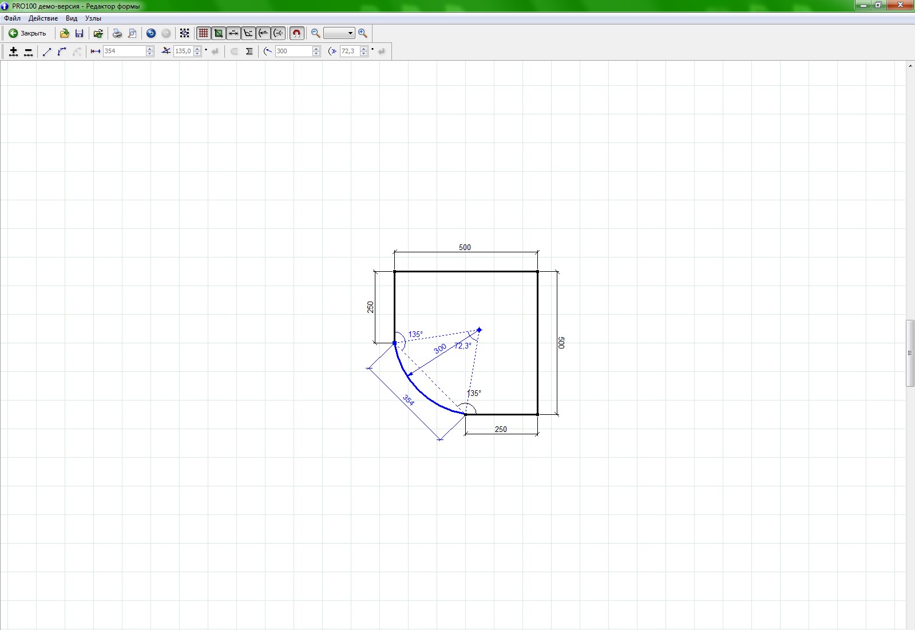The image size is (915, 630).
Task: Open the Вид menu
Action: 72,18
